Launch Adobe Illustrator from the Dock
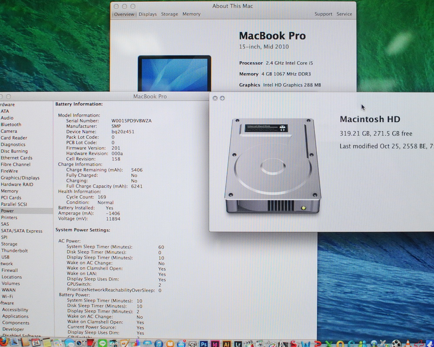The image size is (434, 347). click(227, 344)
